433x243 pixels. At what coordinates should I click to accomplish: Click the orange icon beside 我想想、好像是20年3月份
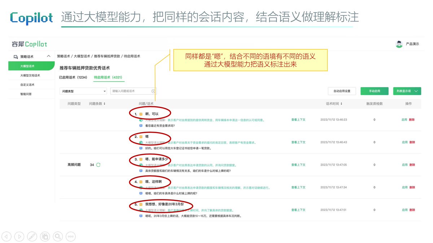click(141, 204)
